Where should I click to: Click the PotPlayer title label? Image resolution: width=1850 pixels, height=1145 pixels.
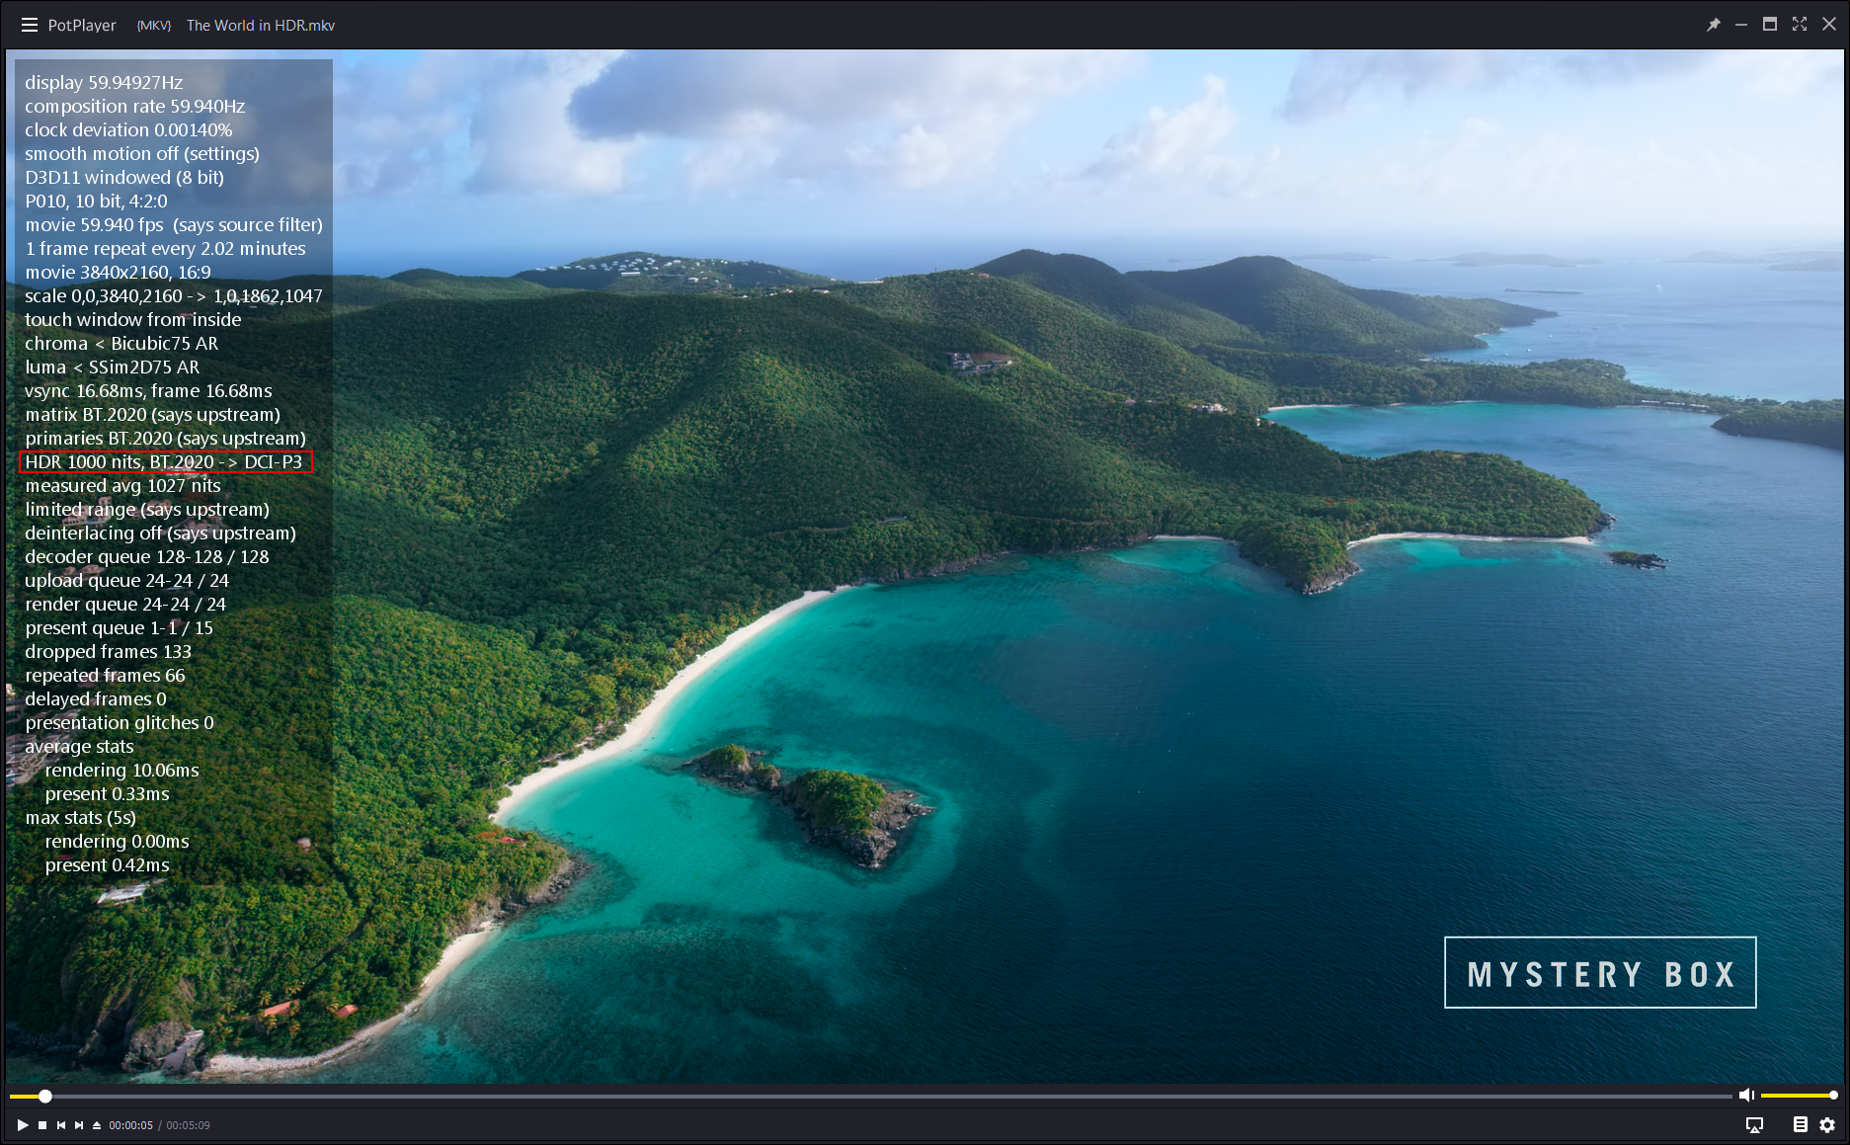pyautogui.click(x=82, y=25)
